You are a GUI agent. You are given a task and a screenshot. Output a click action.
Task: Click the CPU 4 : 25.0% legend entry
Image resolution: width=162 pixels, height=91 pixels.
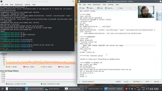pyautogui.click(x=64, y=67)
